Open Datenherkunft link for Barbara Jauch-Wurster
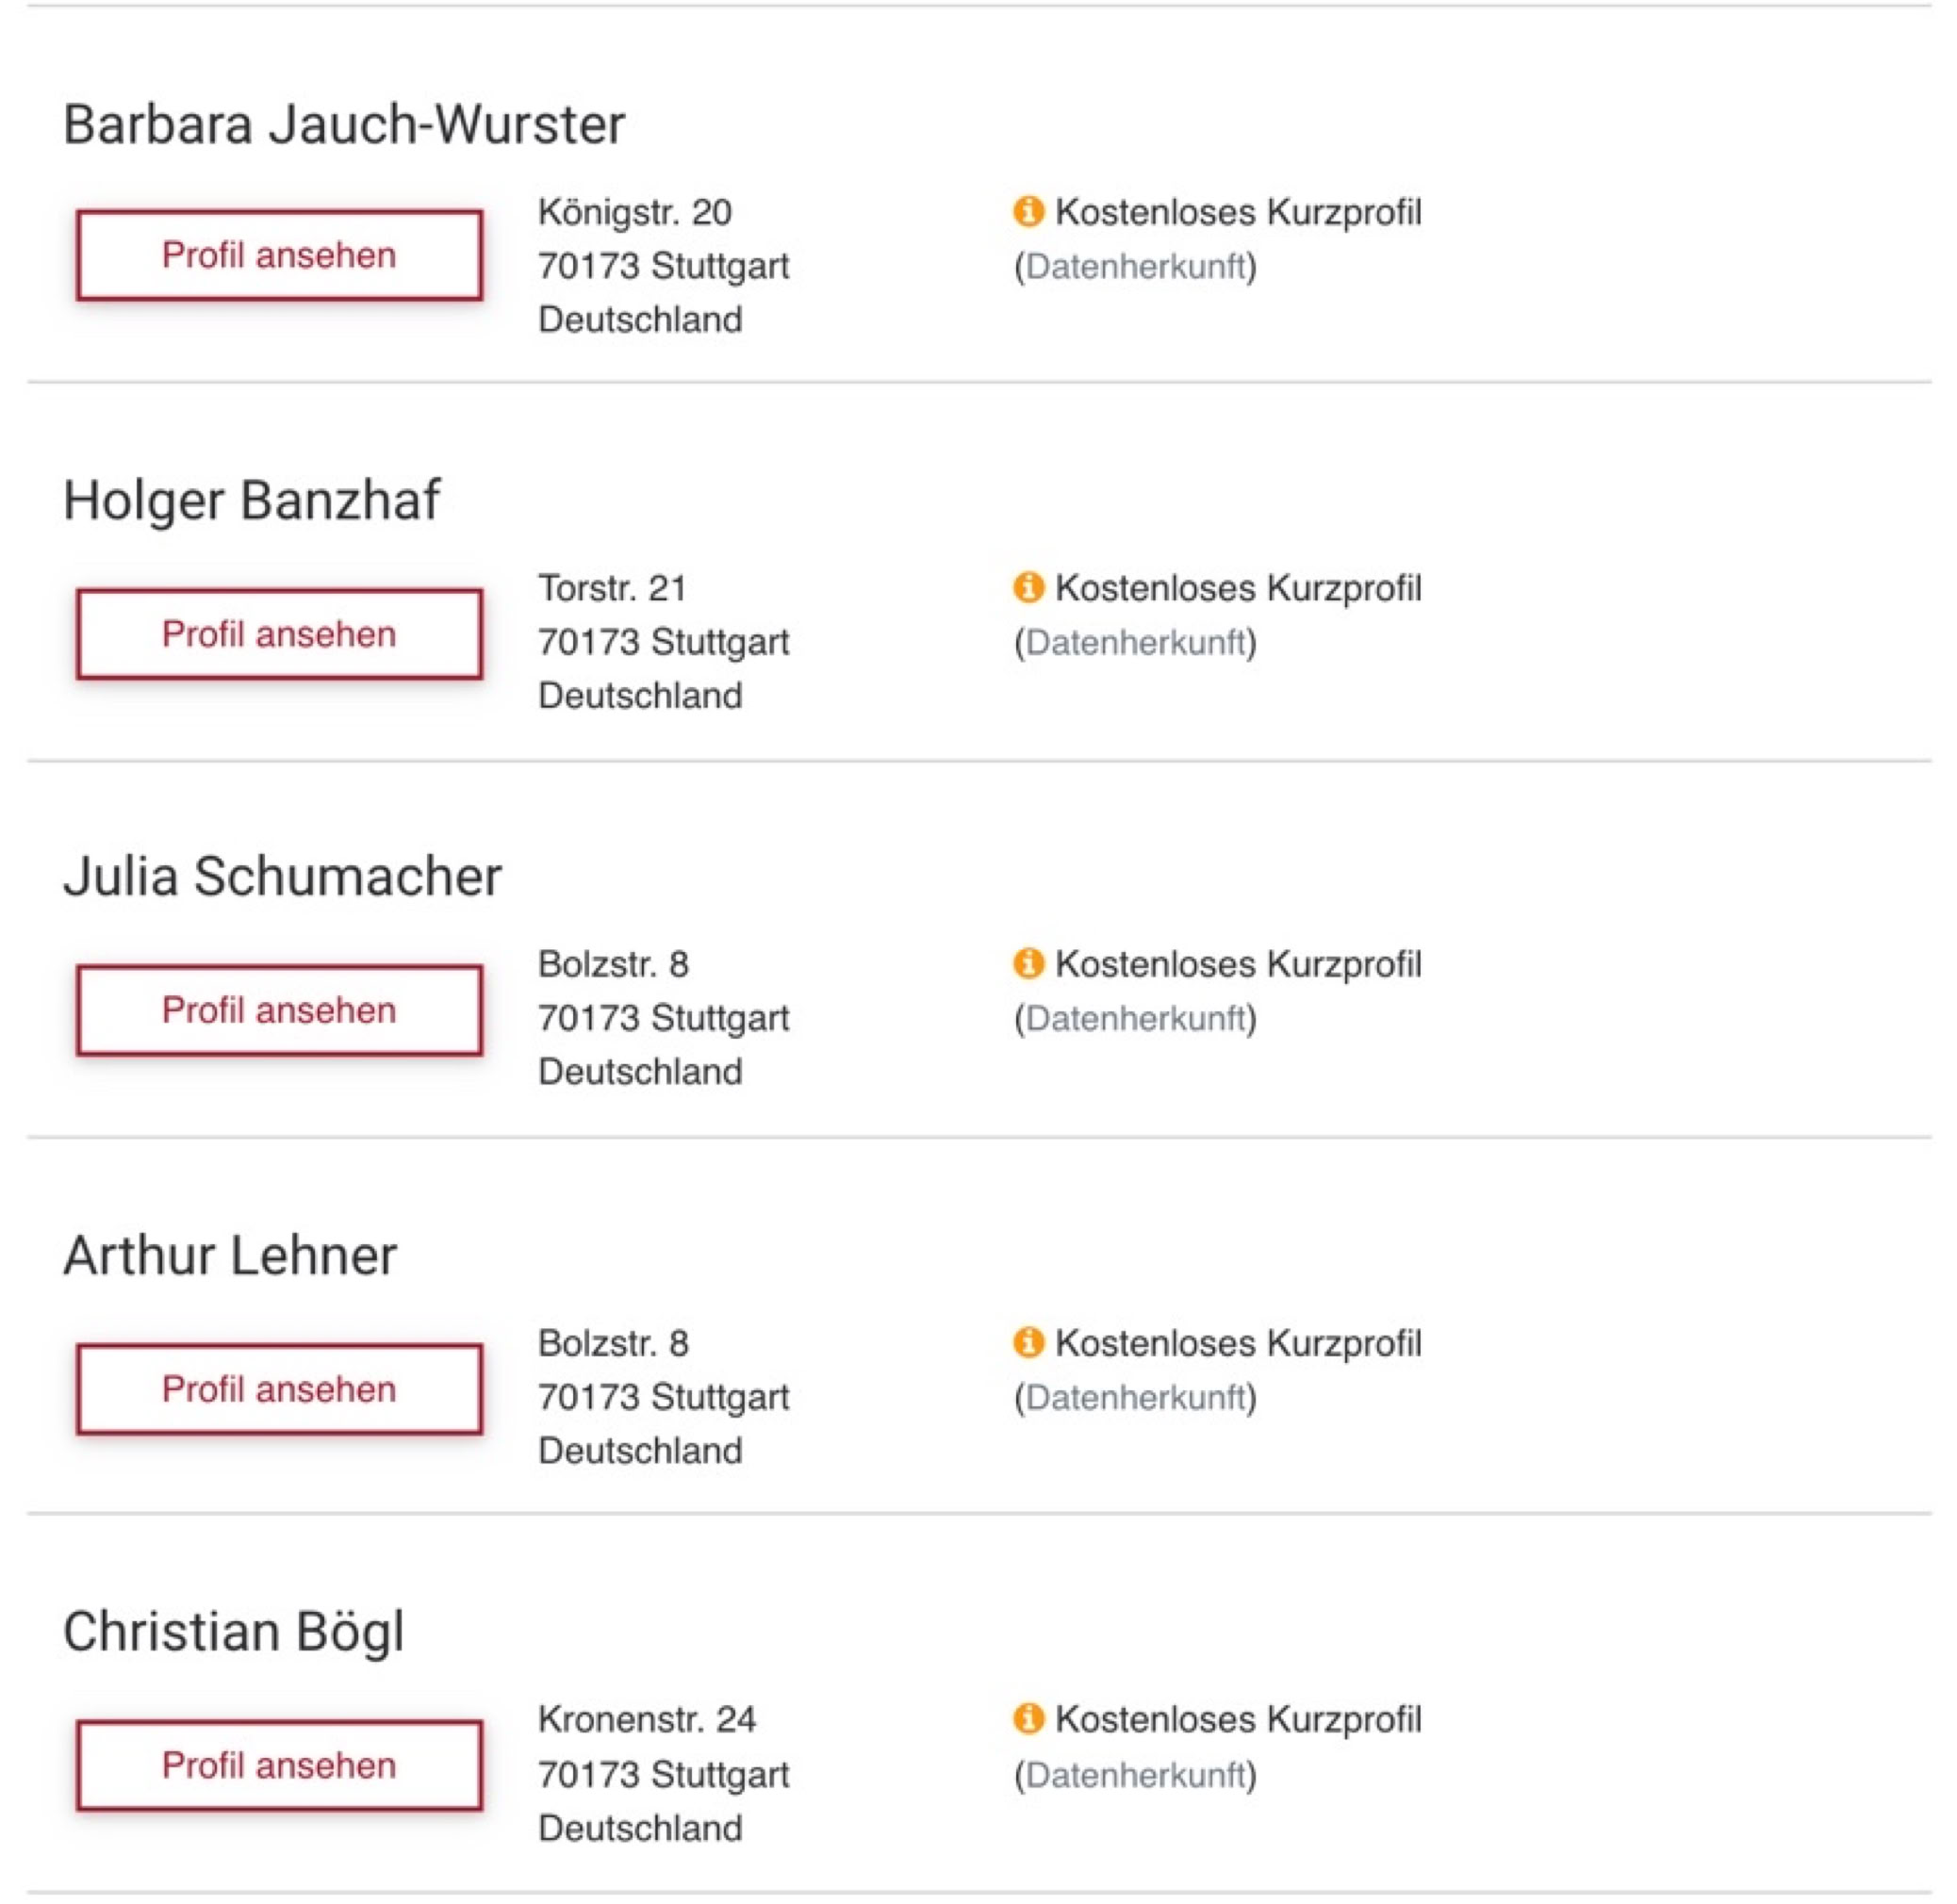Image resolution: width=1957 pixels, height=1904 pixels. (x=1135, y=267)
